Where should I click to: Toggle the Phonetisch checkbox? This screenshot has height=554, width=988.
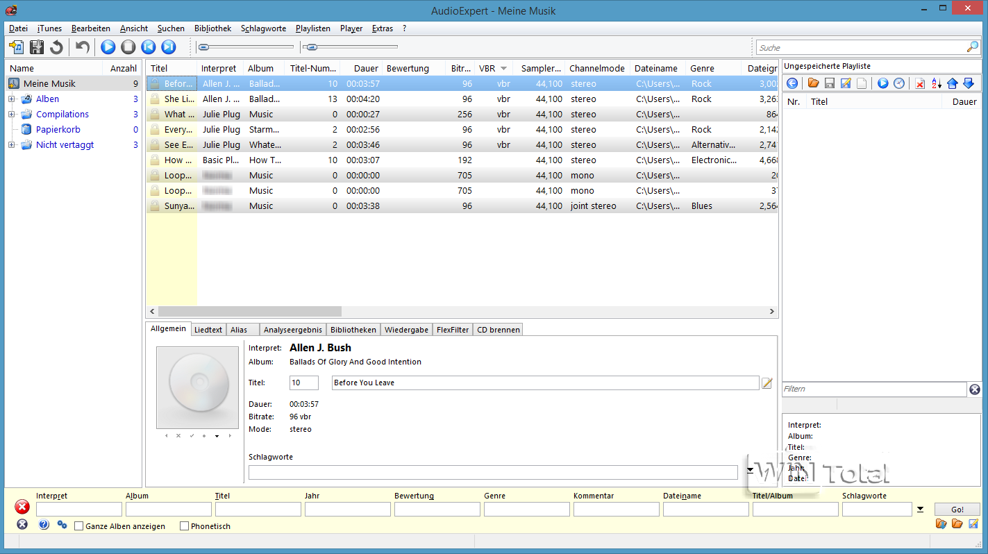tap(184, 526)
